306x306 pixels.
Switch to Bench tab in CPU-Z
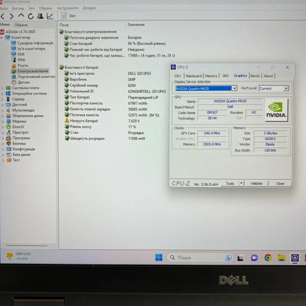point(255,76)
